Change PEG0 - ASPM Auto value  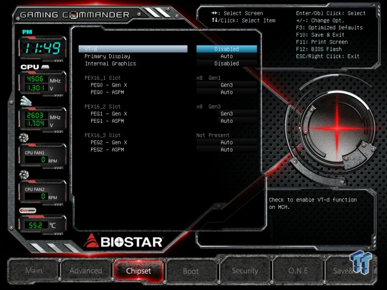pyautogui.click(x=227, y=92)
